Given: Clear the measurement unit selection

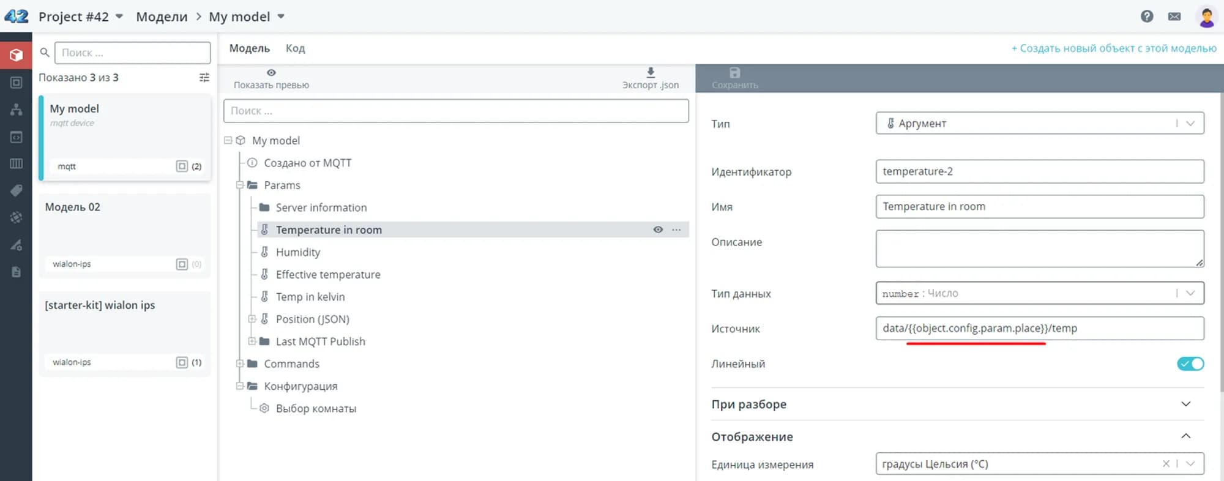Looking at the screenshot, I should click(x=1166, y=464).
